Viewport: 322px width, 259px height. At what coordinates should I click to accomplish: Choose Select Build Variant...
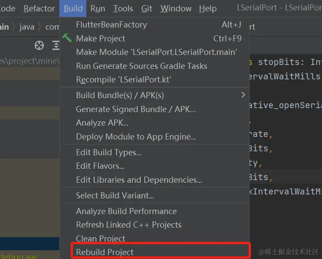(x=154, y=195)
